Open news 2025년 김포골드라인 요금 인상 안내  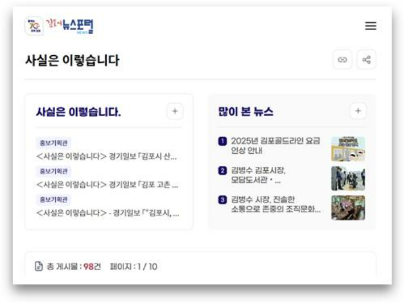coord(275,146)
